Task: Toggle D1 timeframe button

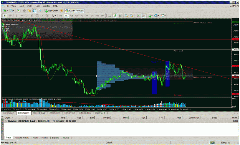Action: 92,16
